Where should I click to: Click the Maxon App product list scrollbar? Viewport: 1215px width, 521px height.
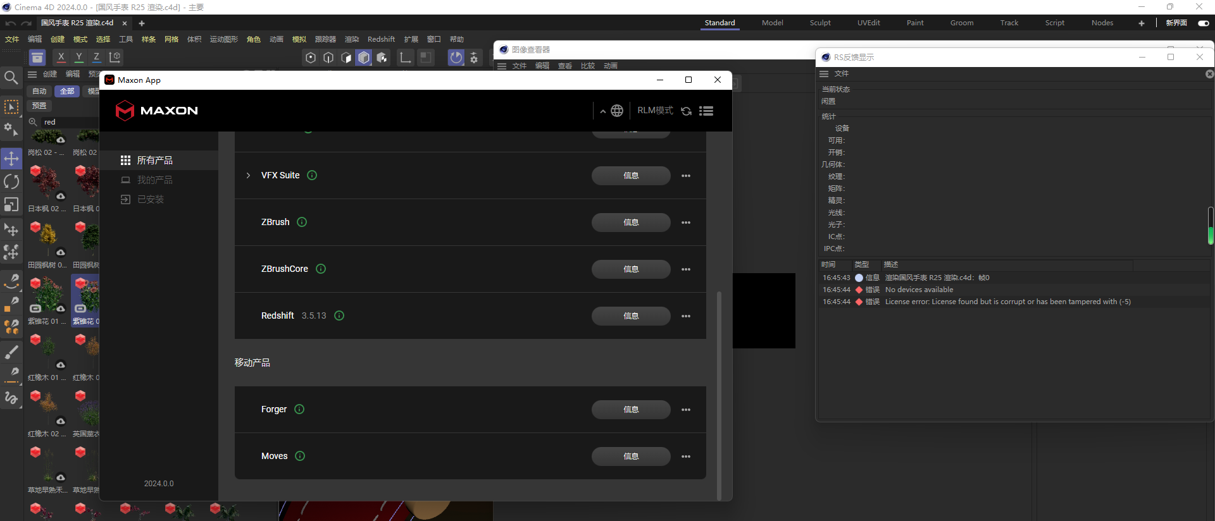[x=719, y=392]
